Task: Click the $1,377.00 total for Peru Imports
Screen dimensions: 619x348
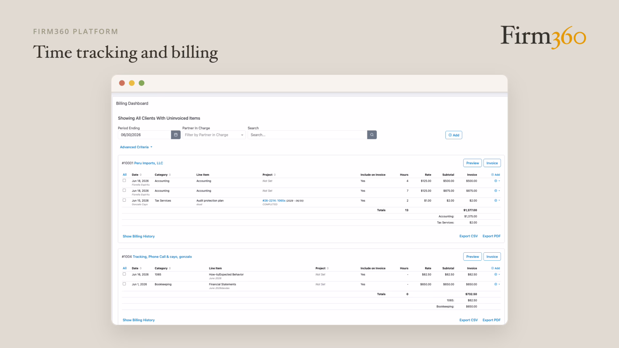Action: (x=470, y=210)
